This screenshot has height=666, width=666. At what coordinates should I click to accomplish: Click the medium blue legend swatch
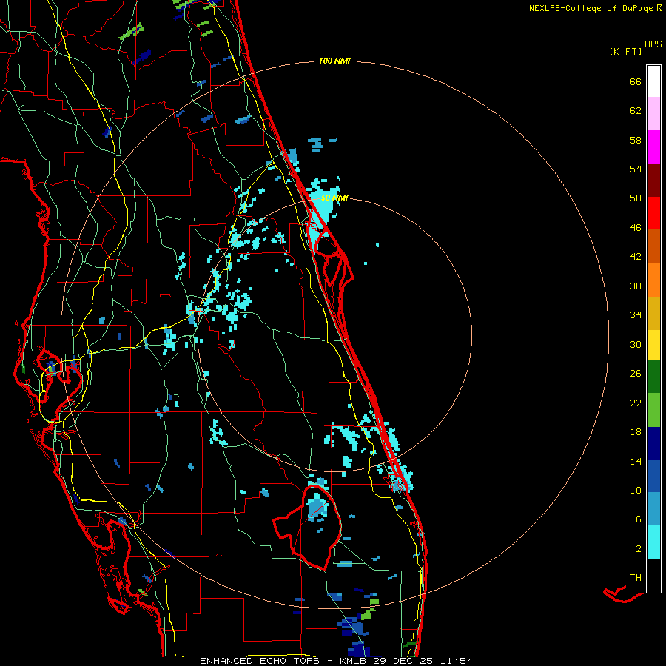coord(653,476)
